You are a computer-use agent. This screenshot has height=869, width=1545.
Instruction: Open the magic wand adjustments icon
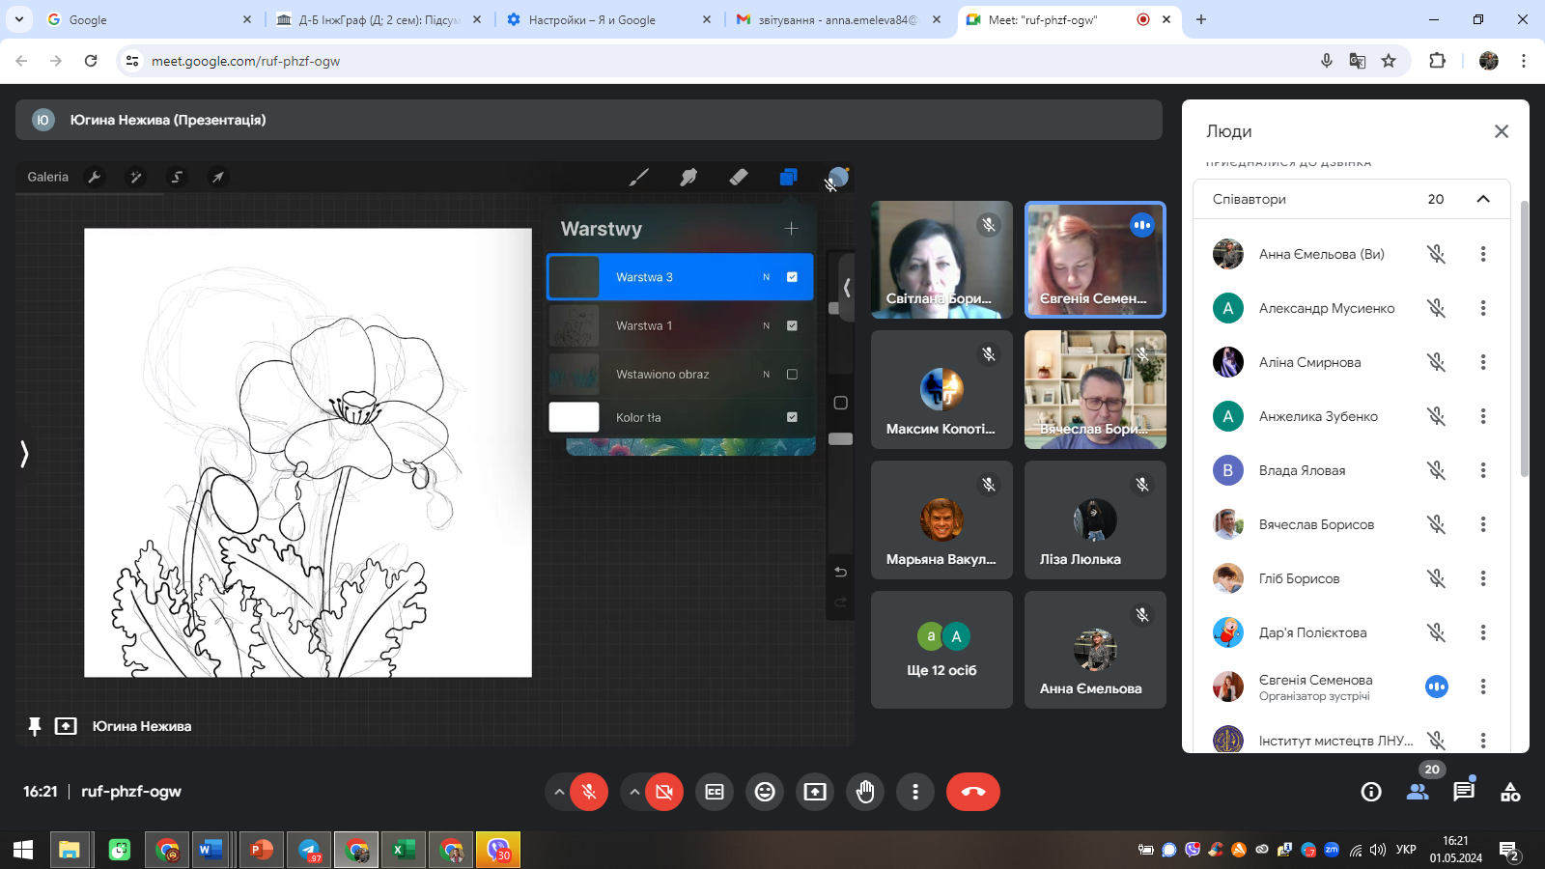(x=136, y=177)
